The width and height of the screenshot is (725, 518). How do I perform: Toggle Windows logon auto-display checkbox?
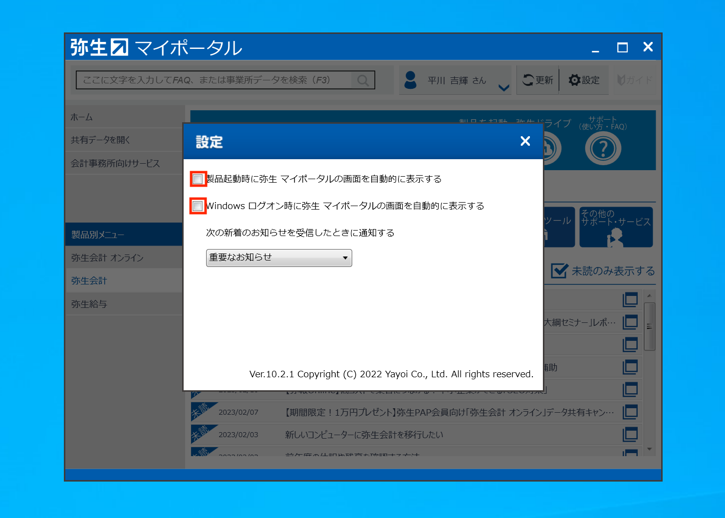coord(198,206)
